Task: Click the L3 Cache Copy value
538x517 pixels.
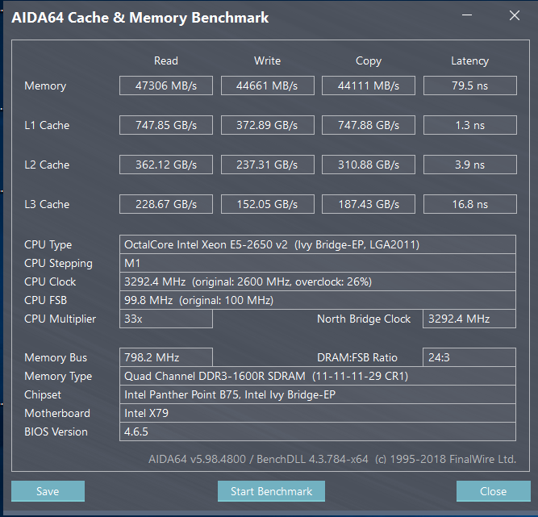Action: (x=369, y=204)
